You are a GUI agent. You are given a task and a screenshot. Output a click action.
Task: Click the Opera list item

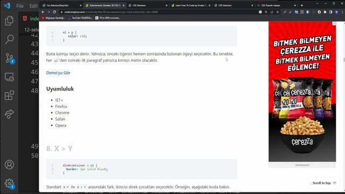pos(61,126)
